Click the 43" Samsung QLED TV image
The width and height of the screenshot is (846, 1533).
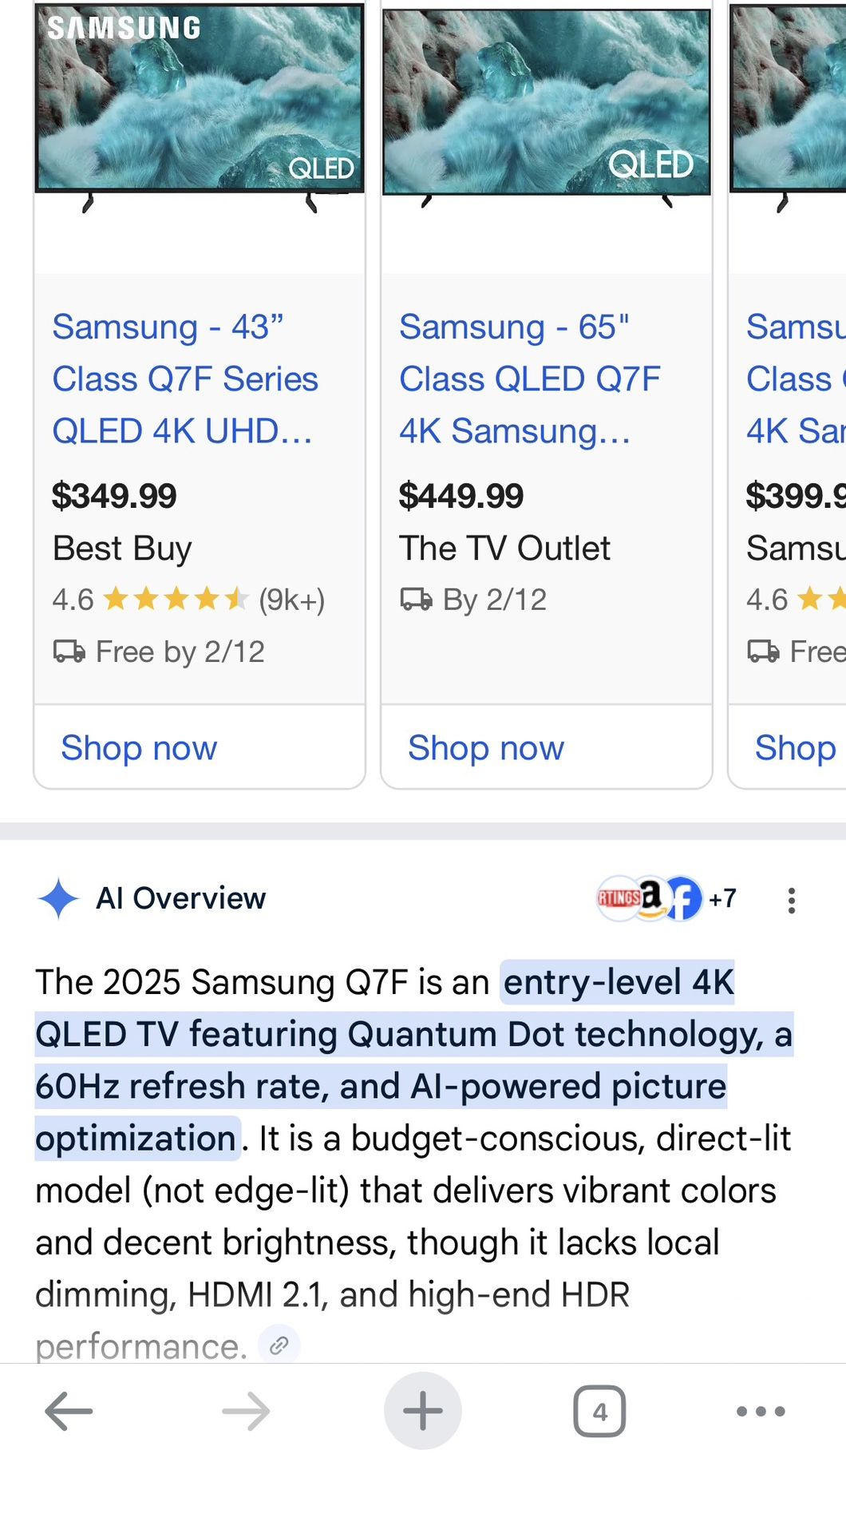point(200,104)
